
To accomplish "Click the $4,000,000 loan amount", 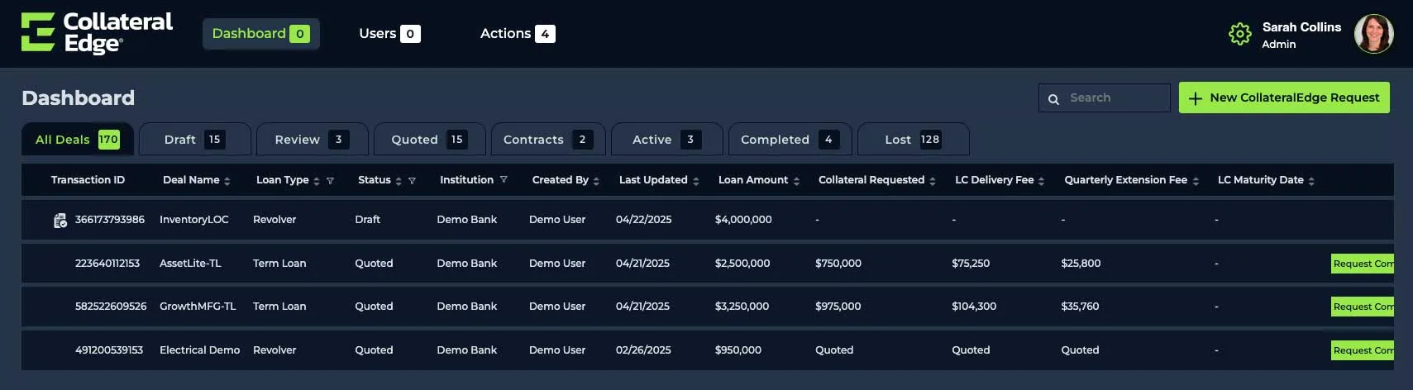I will pyautogui.click(x=743, y=220).
